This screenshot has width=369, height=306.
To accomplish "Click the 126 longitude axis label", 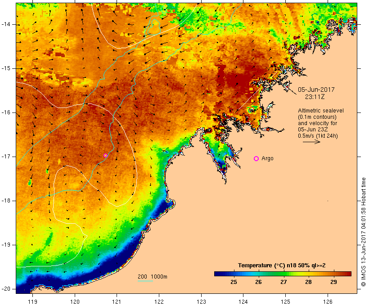I will pyautogui.click(x=328, y=301).
